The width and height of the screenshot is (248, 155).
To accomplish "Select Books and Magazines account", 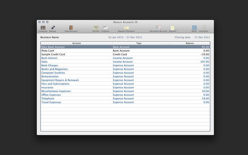I will click(x=125, y=69).
